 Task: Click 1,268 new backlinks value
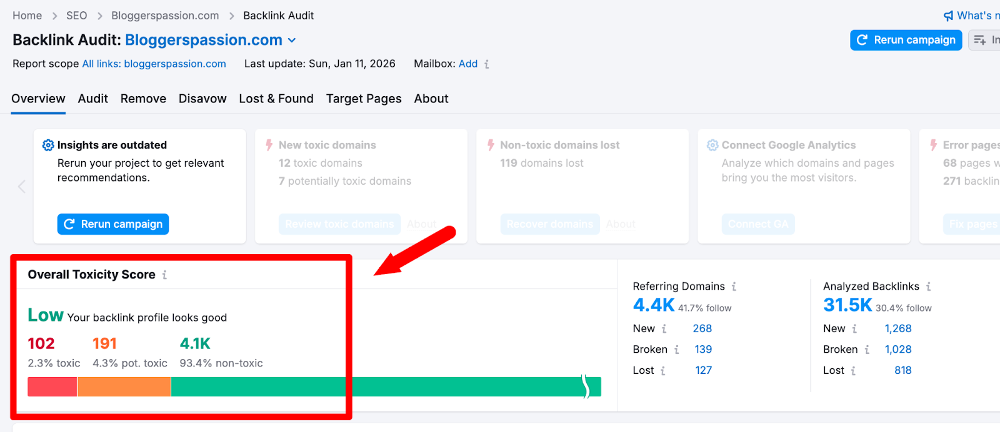(x=898, y=329)
